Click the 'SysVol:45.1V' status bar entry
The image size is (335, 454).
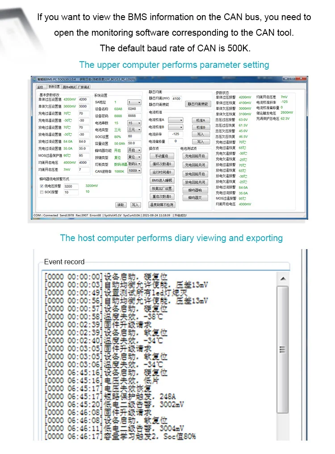click(x=113, y=216)
